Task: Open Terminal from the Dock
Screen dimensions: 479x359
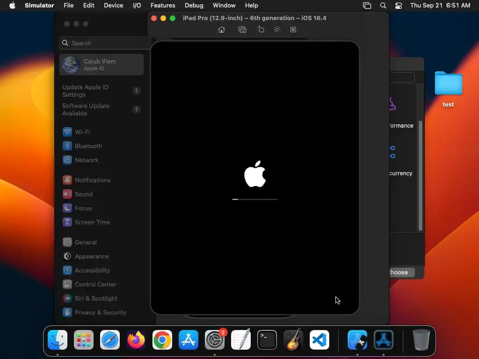Action: (267, 340)
